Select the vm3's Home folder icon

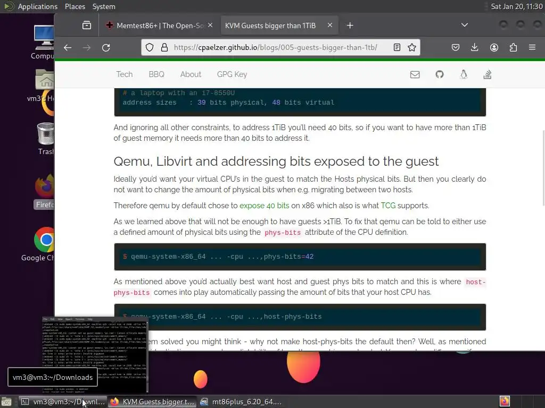tap(43, 86)
